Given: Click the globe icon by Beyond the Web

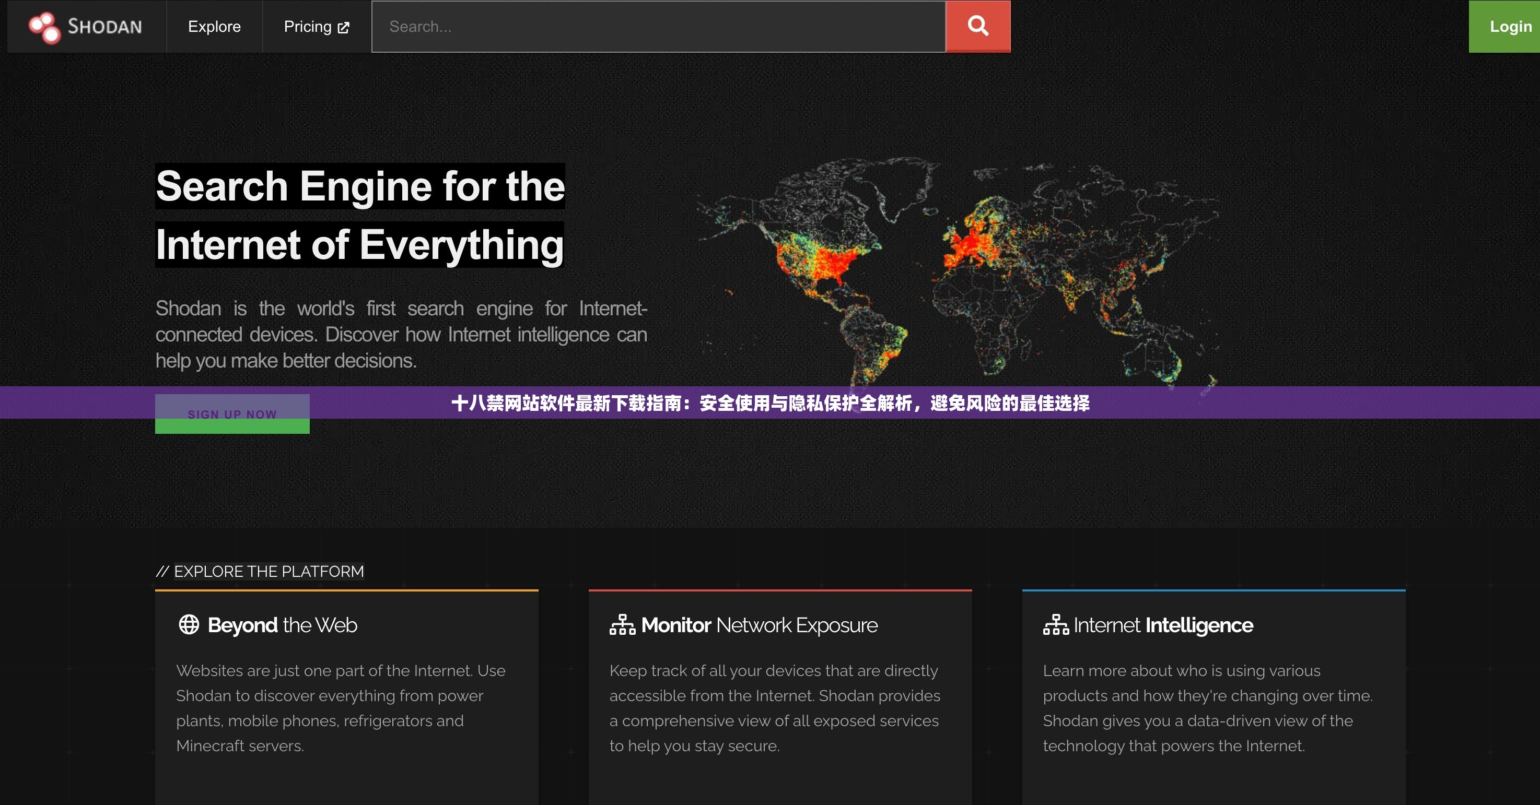Looking at the screenshot, I should (x=189, y=624).
